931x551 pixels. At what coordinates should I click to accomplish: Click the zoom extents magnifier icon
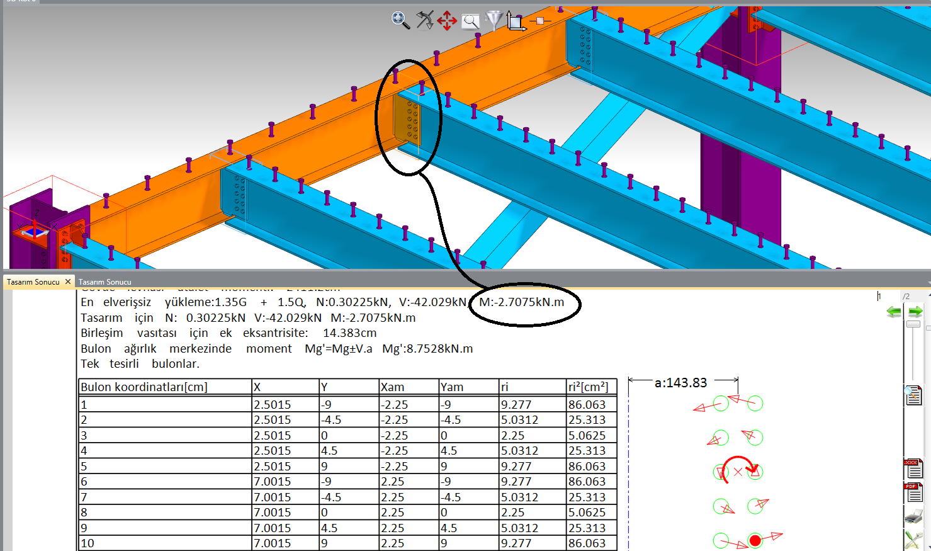[x=400, y=20]
